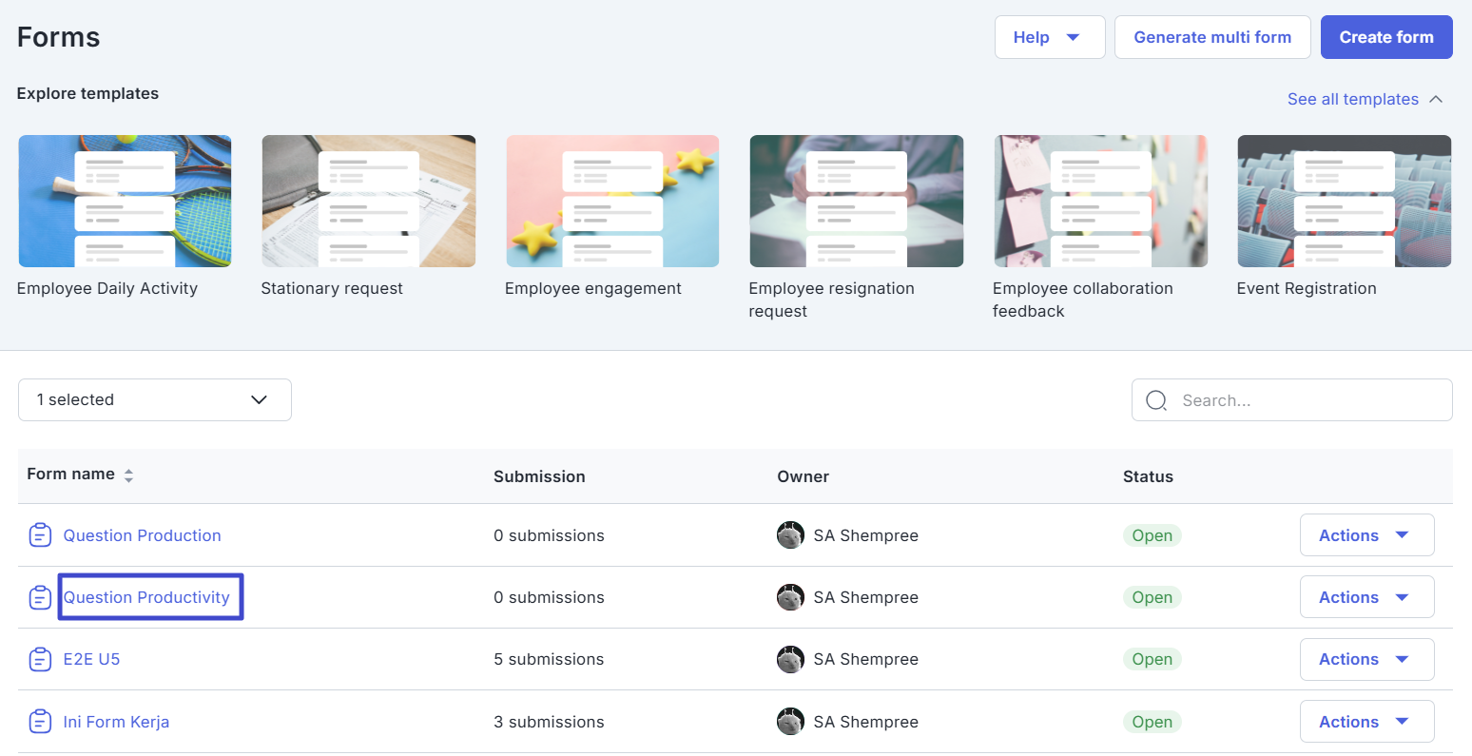
Task: Focus the Search input field
Action: tap(1307, 400)
